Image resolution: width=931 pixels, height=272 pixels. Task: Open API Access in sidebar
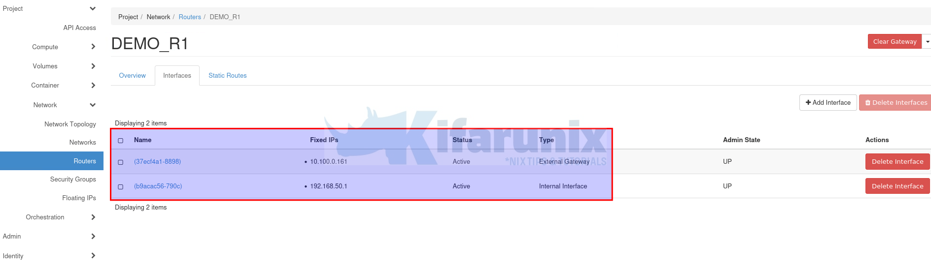(x=79, y=28)
